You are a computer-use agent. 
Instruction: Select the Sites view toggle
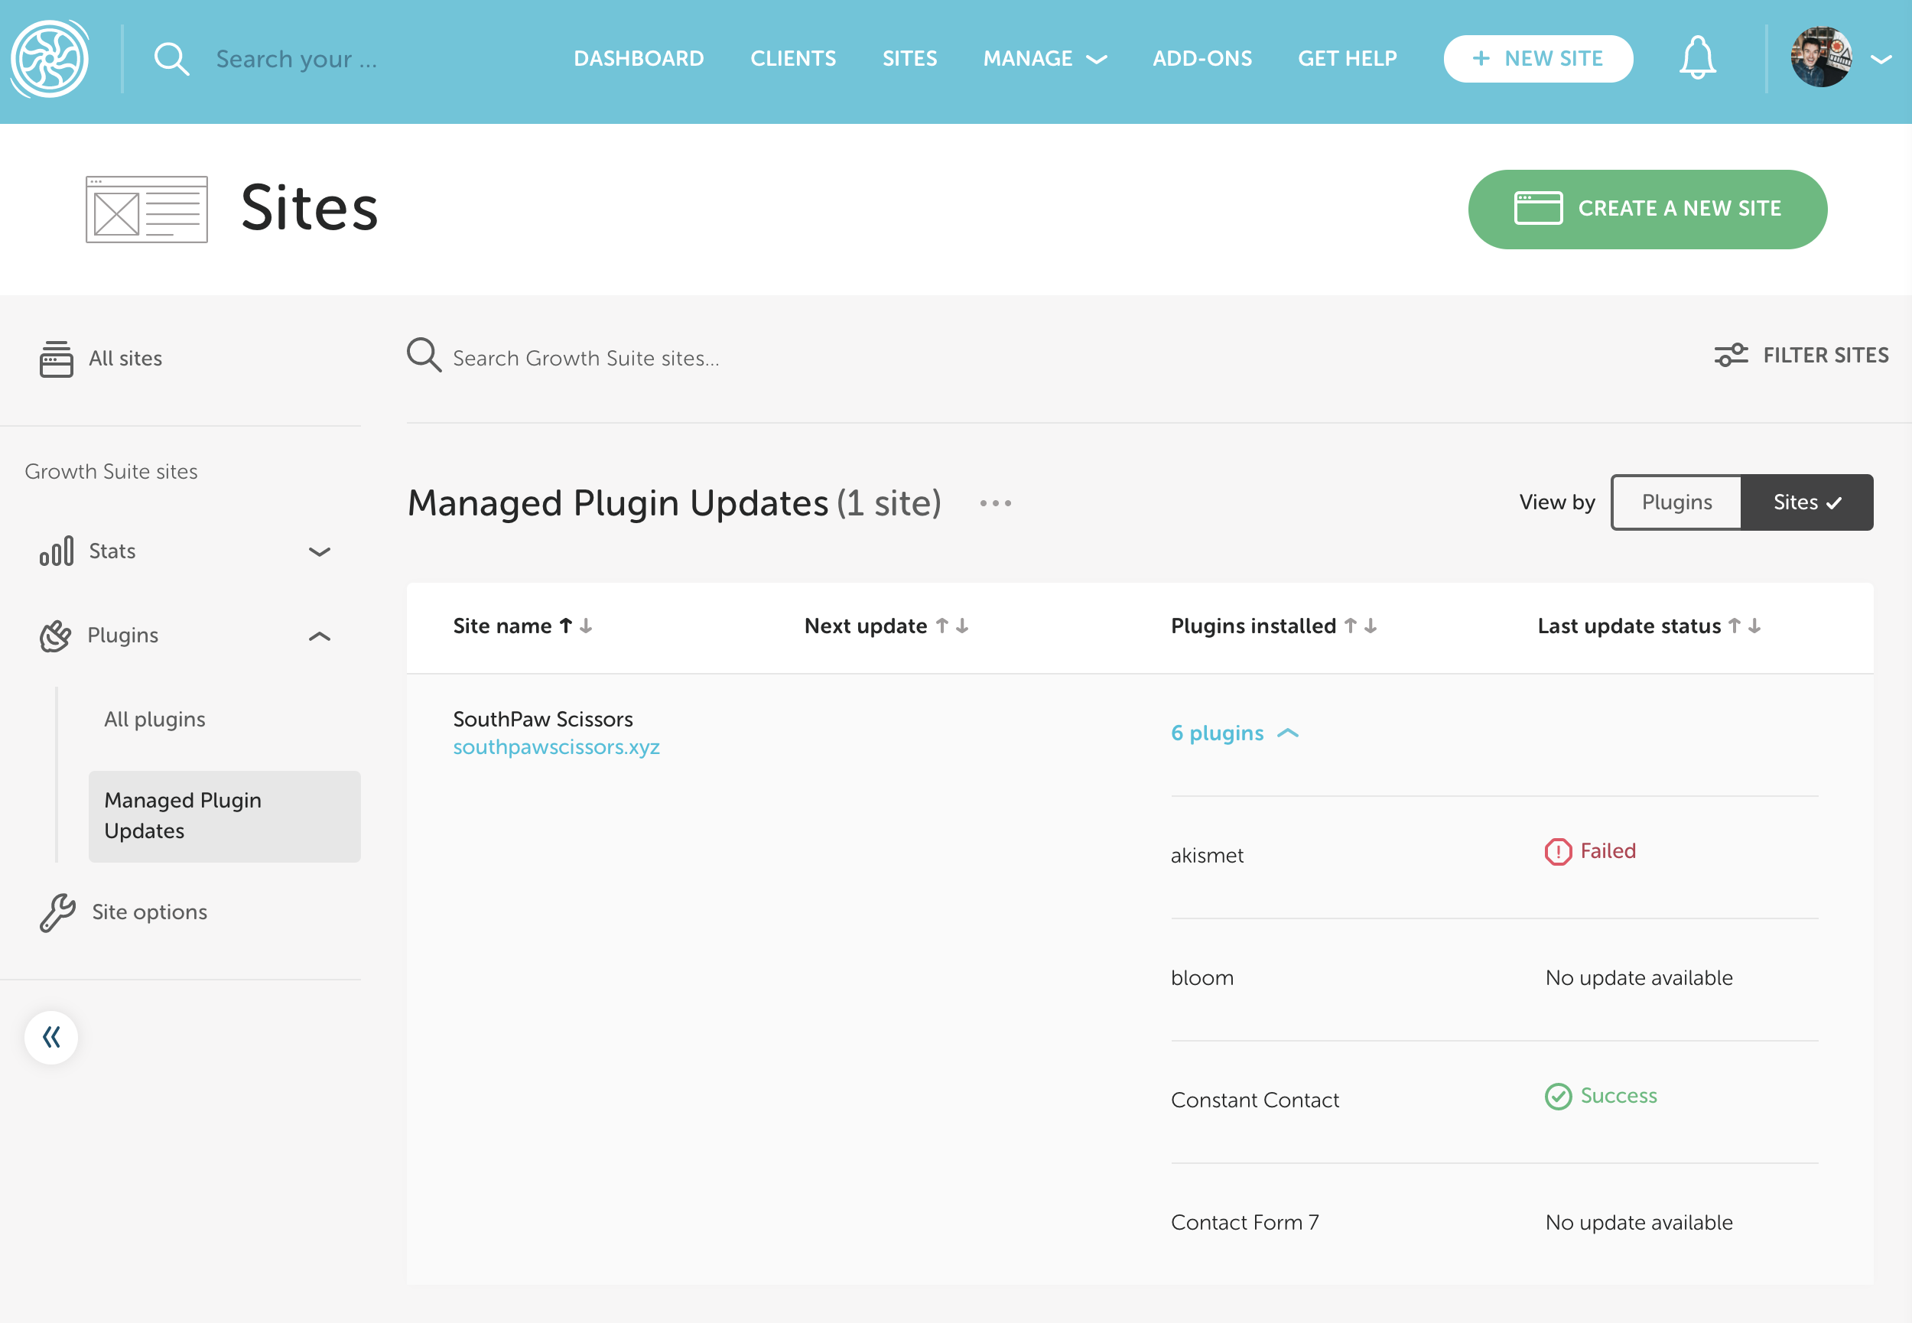(1806, 502)
